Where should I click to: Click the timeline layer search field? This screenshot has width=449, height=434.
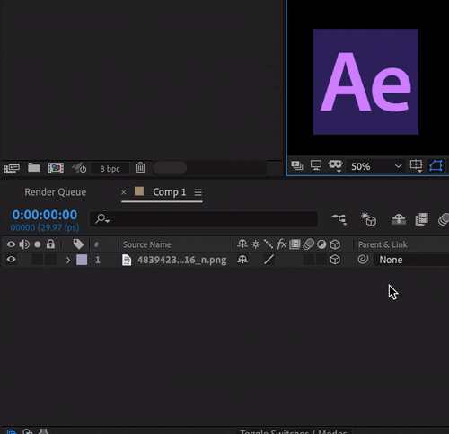tap(204, 219)
